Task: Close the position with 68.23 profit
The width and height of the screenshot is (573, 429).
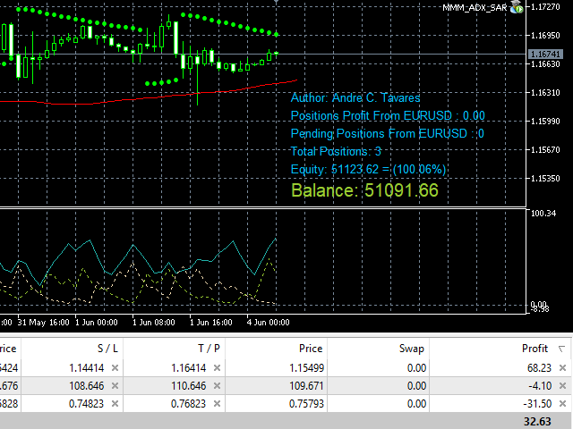Action: pos(562,367)
